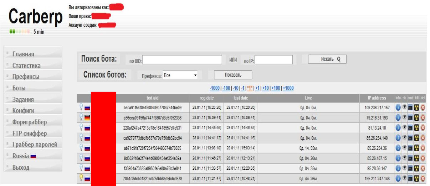Click the cmd icon for IP 109.236.217.152
Viewport: 430px width, 186px height.
[411, 108]
